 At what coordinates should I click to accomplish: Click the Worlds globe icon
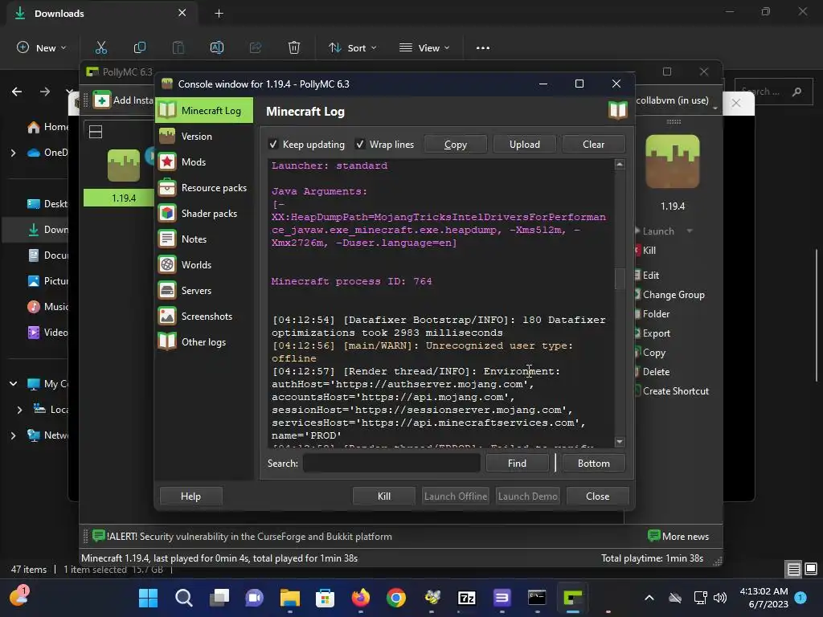(x=167, y=264)
